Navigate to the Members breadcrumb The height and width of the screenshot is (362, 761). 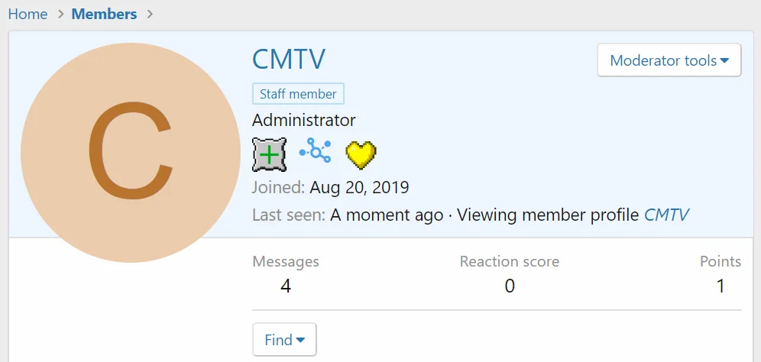point(105,15)
